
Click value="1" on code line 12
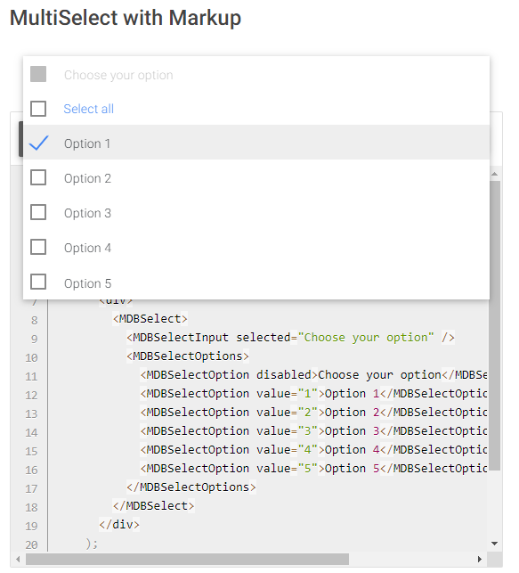288,393
